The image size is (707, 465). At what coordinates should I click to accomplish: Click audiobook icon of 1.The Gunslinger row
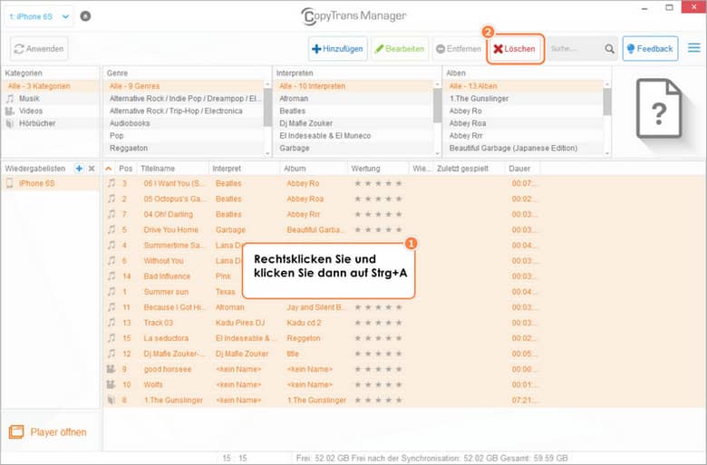[x=111, y=400]
